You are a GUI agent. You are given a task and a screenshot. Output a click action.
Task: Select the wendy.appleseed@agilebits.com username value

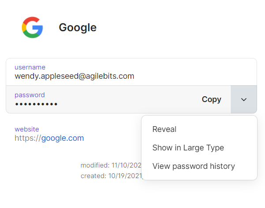point(74,76)
